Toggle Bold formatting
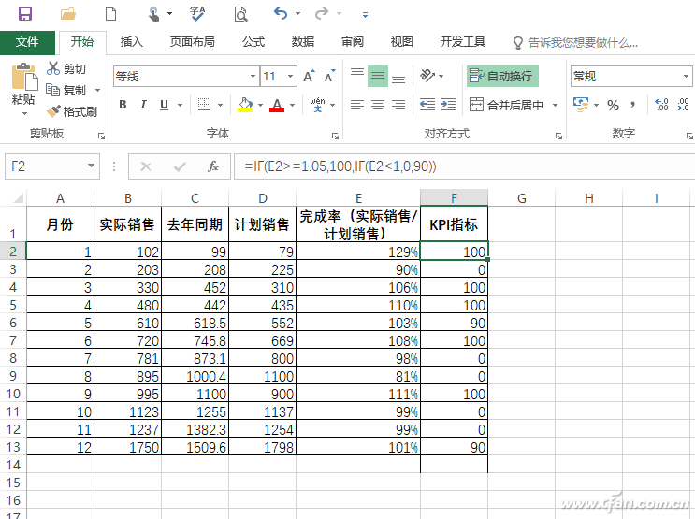The height and width of the screenshot is (519, 695). pyautogui.click(x=122, y=105)
